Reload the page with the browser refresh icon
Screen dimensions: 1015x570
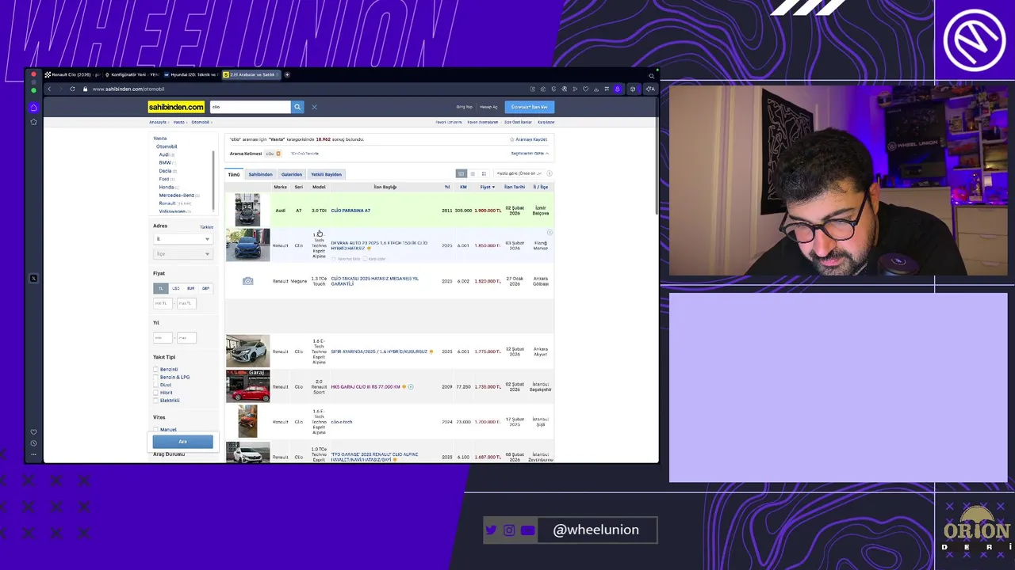coord(72,89)
